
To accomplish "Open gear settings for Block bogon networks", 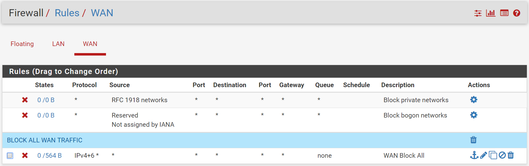I will 474,115.
